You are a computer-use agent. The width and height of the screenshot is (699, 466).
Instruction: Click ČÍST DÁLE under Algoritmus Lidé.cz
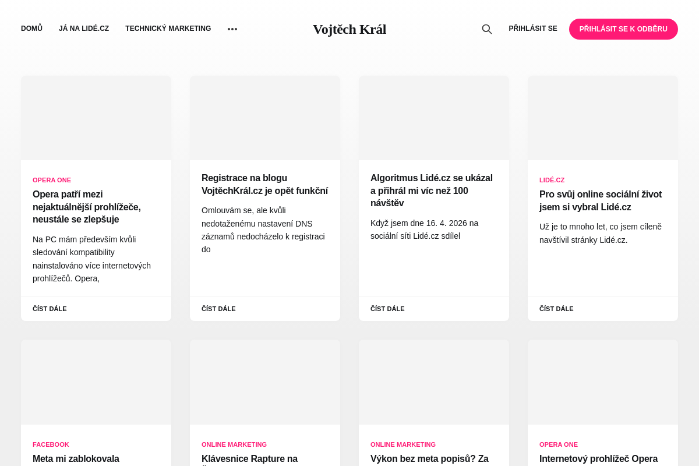coord(387,309)
